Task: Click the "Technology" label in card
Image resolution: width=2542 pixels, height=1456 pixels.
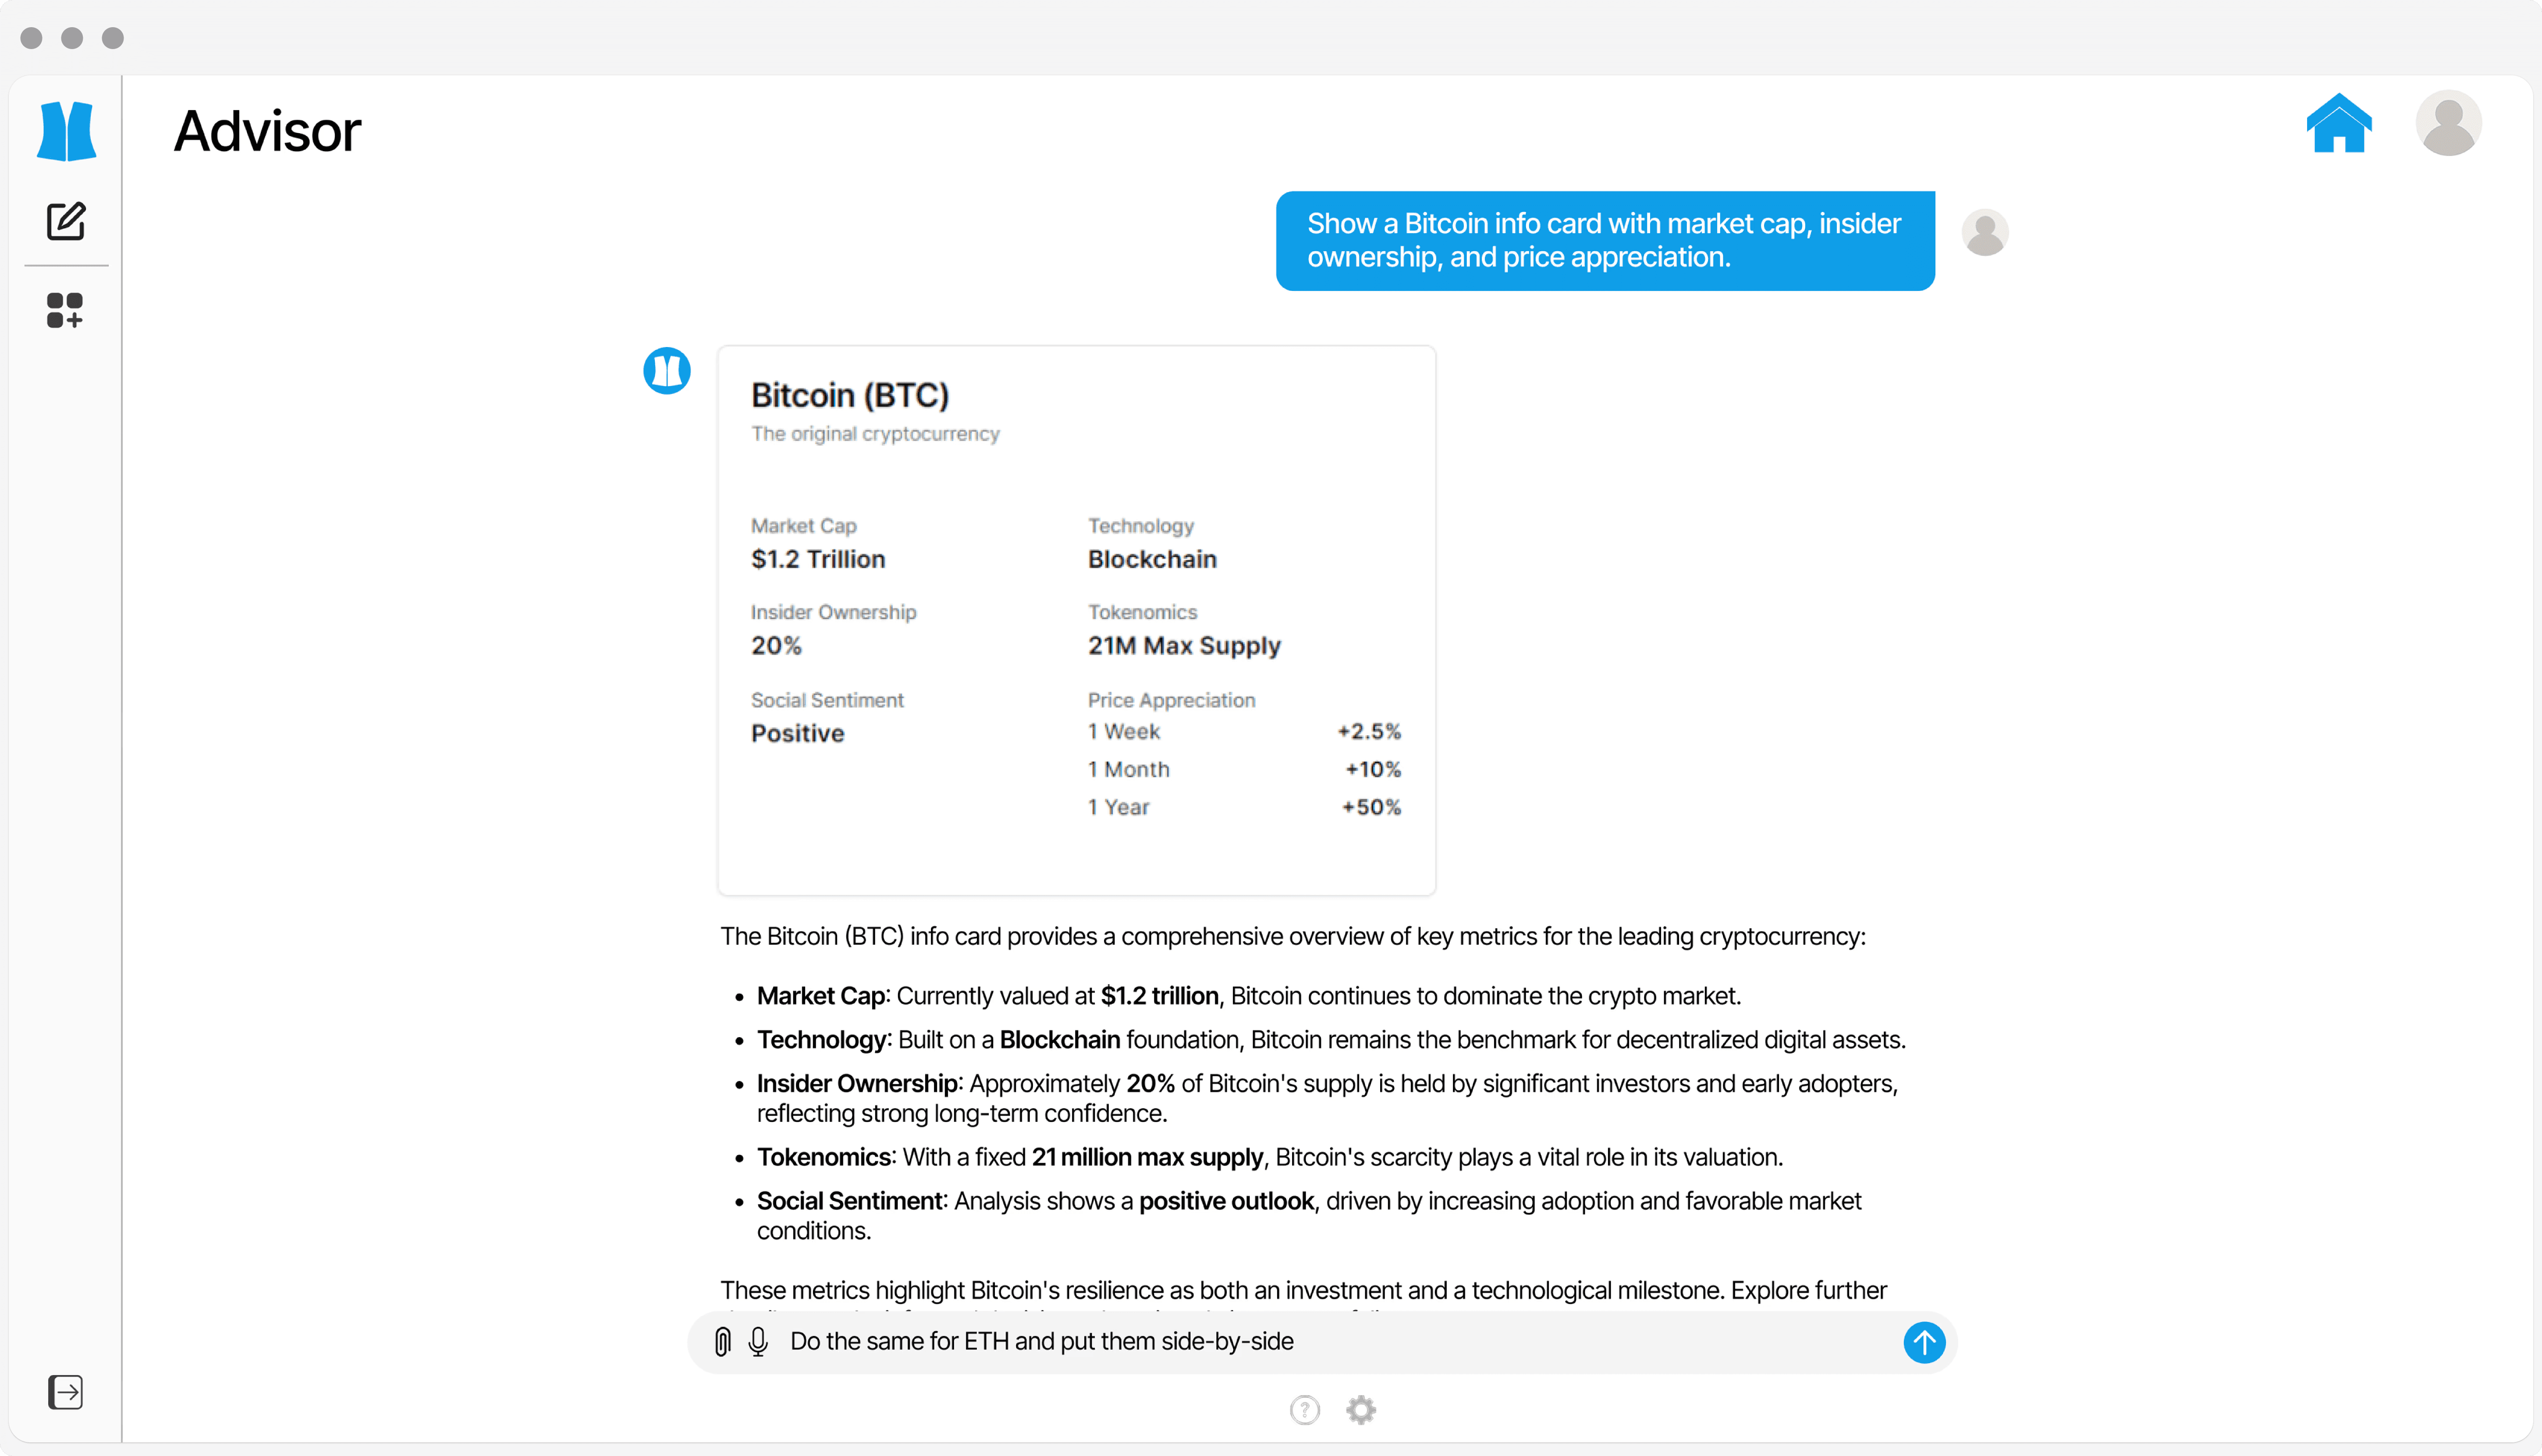Action: [1141, 525]
